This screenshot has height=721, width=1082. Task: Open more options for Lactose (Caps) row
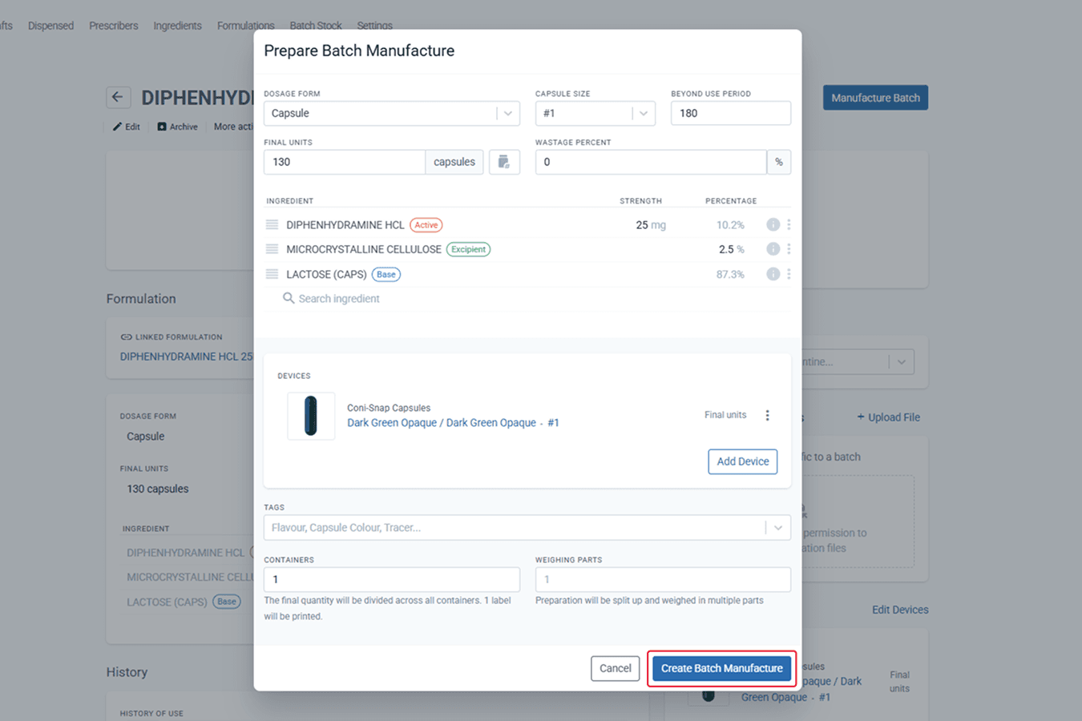[789, 274]
